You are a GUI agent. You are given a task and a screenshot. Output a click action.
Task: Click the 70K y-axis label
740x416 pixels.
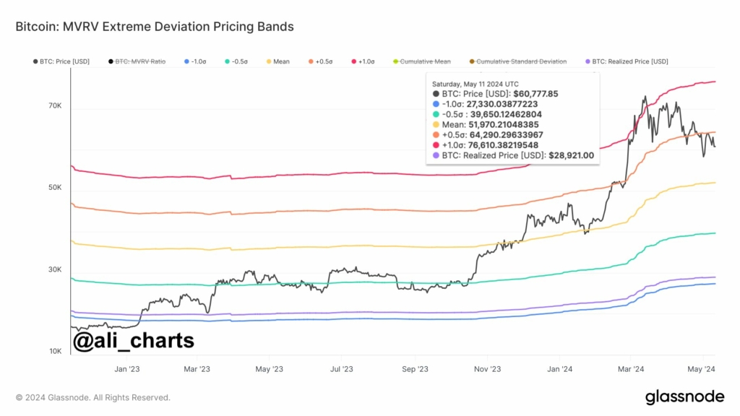pyautogui.click(x=55, y=105)
